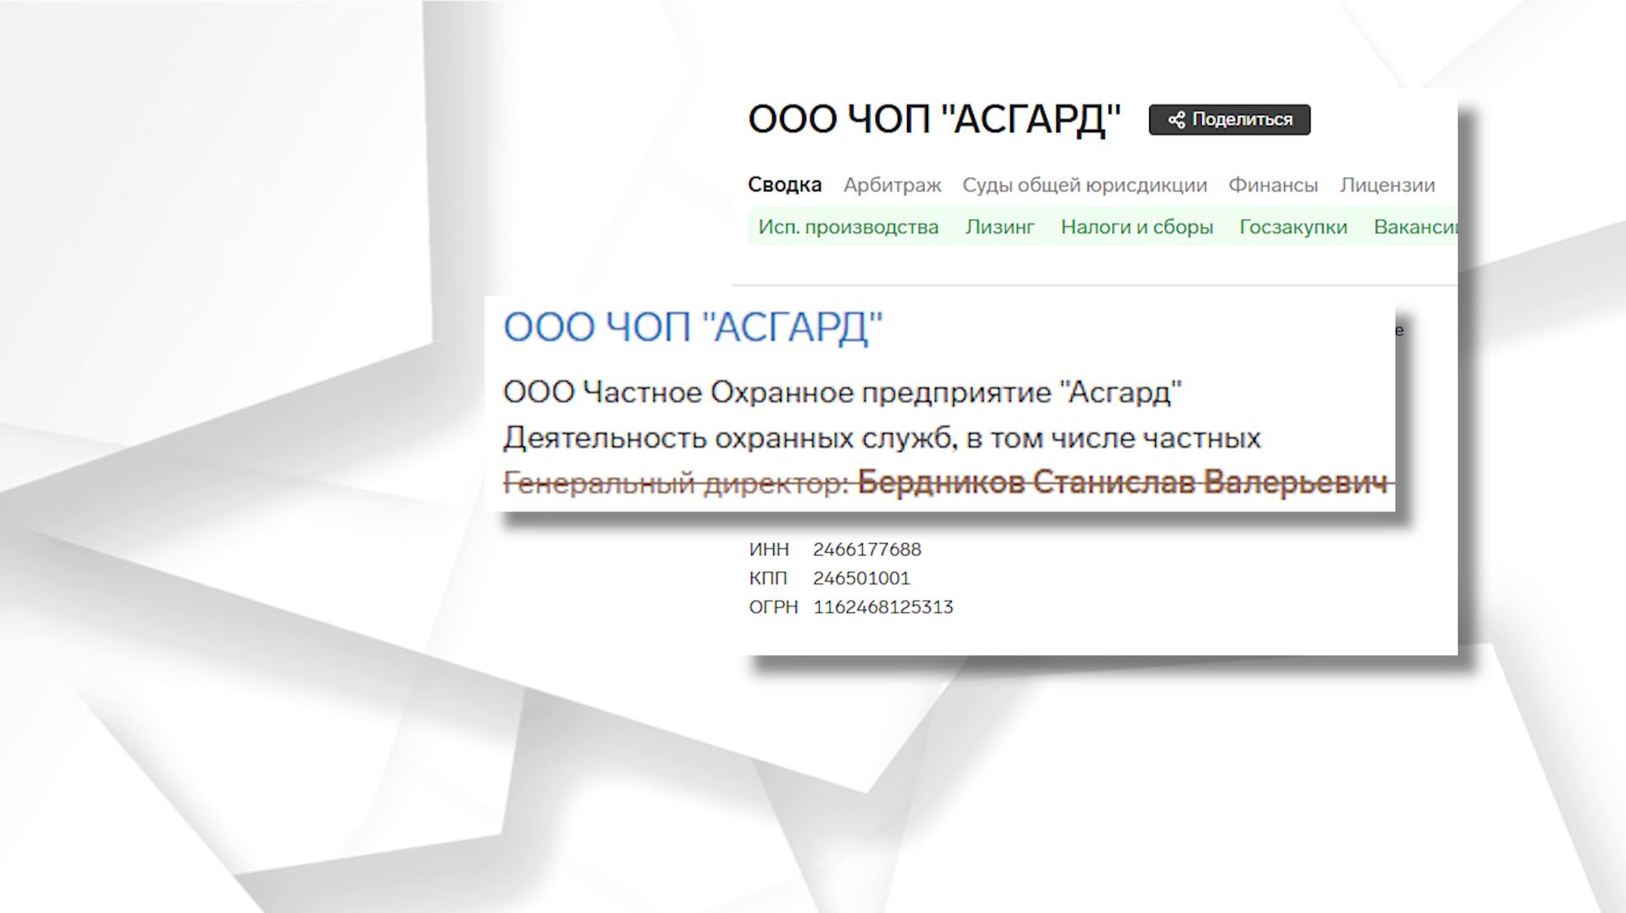Select Исп. производства menu item
Image resolution: width=1626 pixels, height=913 pixels.
click(849, 226)
